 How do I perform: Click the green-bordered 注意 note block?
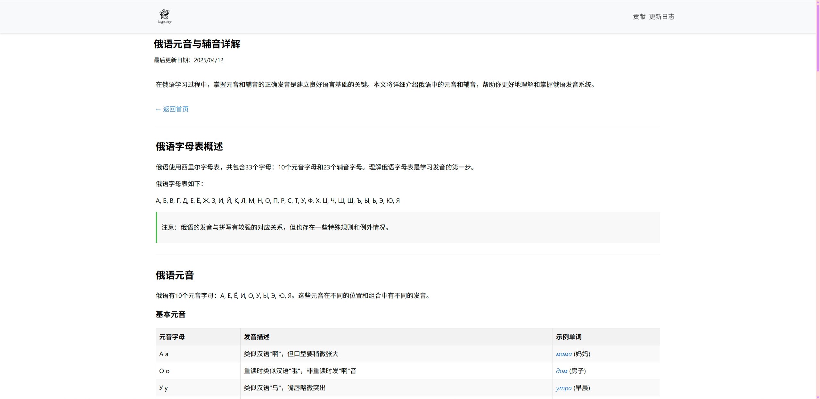coord(407,227)
